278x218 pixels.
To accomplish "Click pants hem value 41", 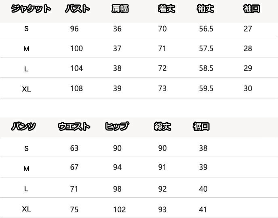I will pyautogui.click(x=203, y=210).
